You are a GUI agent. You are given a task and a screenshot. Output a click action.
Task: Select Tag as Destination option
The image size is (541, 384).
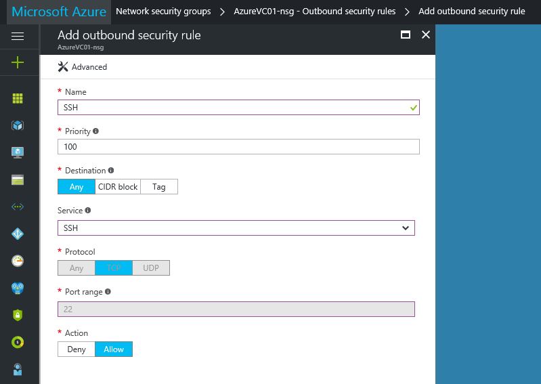159,187
